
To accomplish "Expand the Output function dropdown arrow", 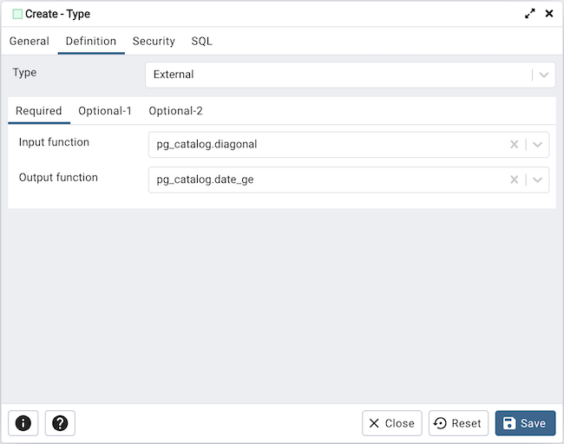I will coord(538,180).
